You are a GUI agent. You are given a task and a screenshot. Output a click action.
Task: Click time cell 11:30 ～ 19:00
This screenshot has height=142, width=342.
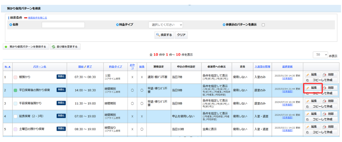point(85,103)
